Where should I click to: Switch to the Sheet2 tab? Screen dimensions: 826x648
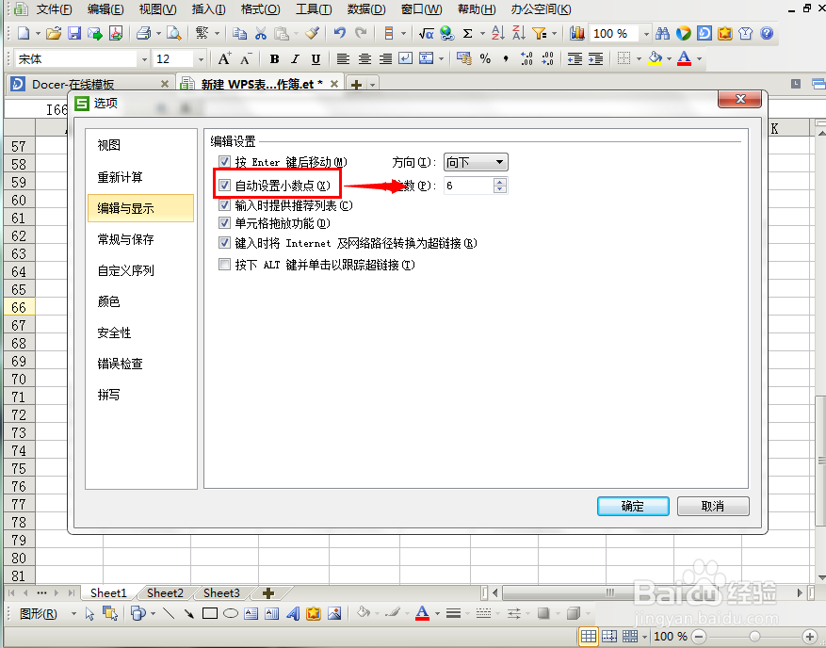(x=165, y=593)
